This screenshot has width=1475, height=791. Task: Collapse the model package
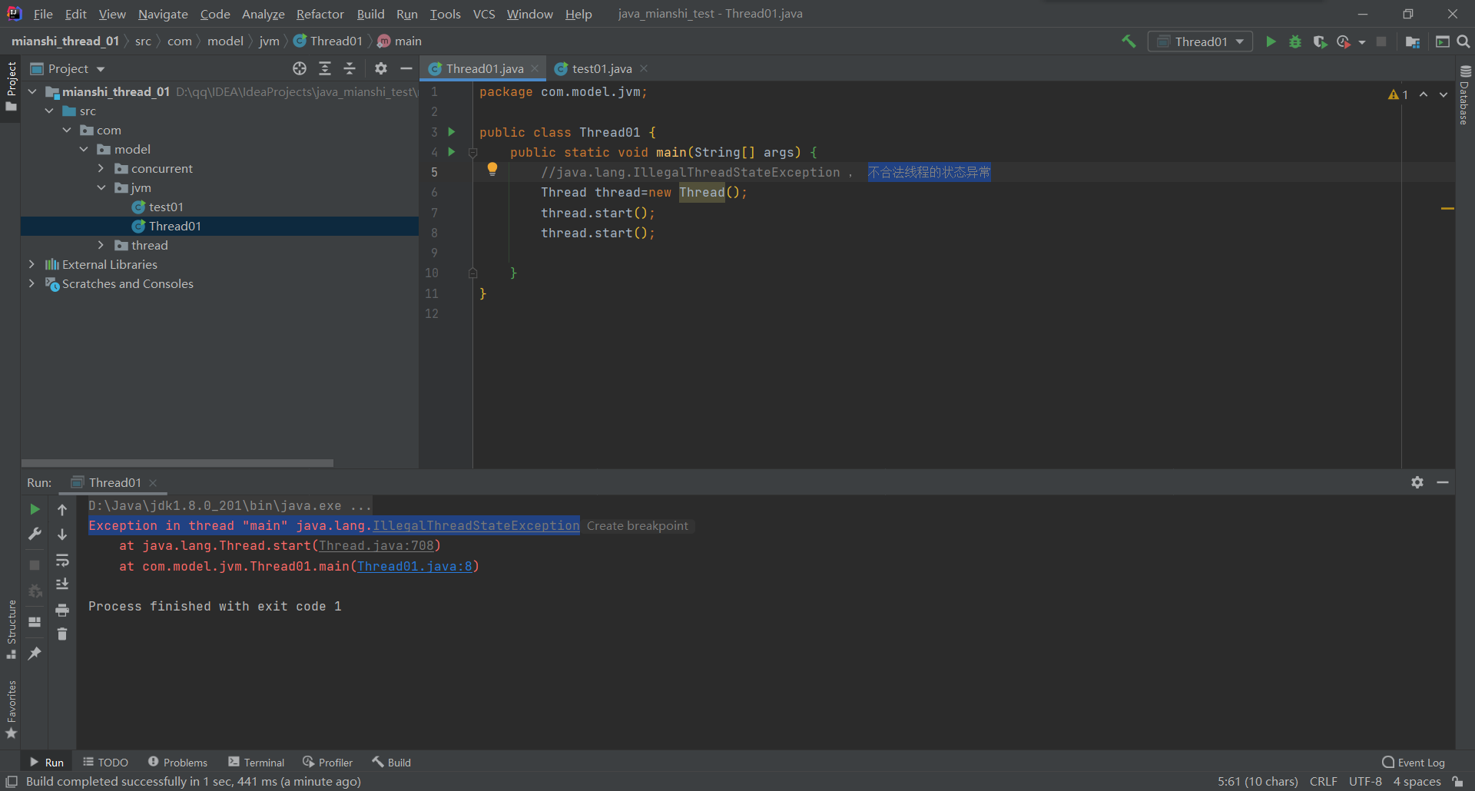click(84, 149)
